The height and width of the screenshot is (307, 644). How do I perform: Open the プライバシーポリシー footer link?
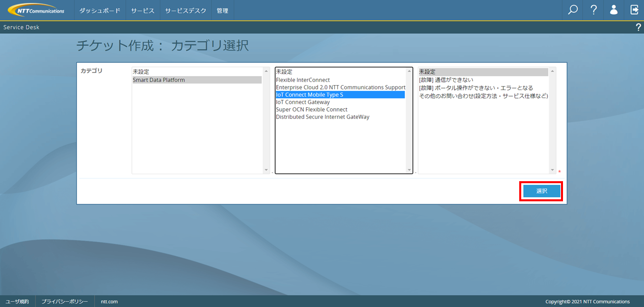click(65, 301)
